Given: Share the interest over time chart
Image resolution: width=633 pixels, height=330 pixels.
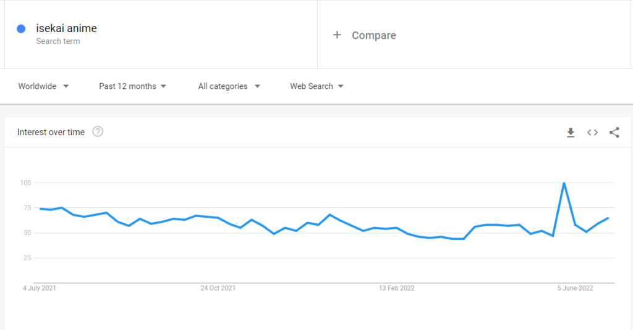Looking at the screenshot, I should coord(614,133).
